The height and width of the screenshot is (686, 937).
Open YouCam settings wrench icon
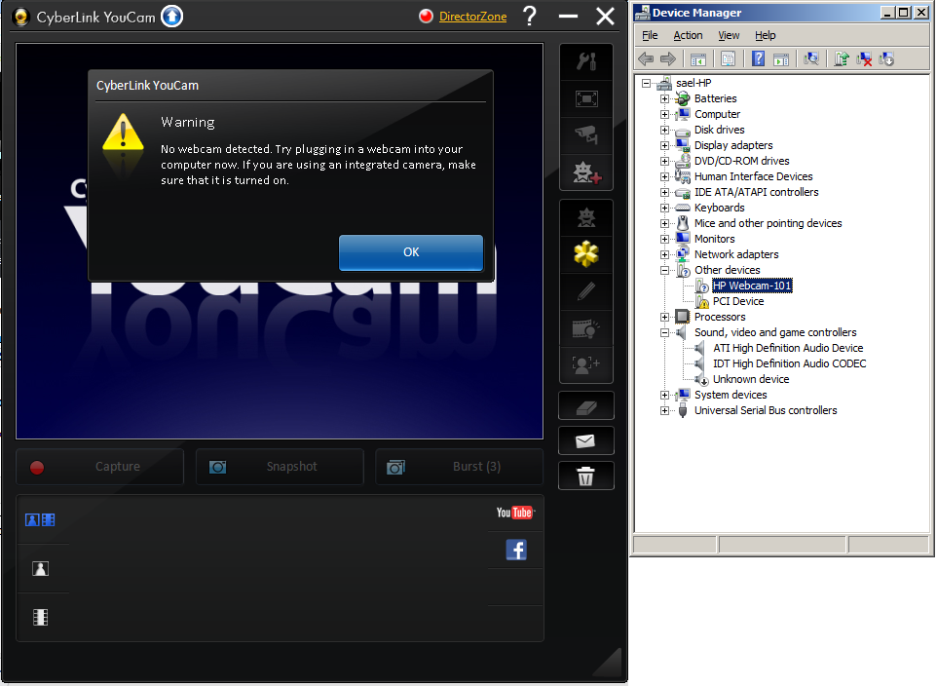[585, 62]
